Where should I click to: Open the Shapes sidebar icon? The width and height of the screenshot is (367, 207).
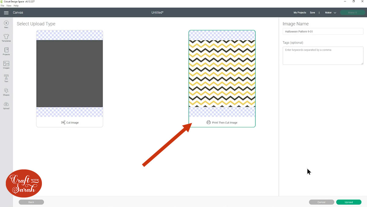6,91
